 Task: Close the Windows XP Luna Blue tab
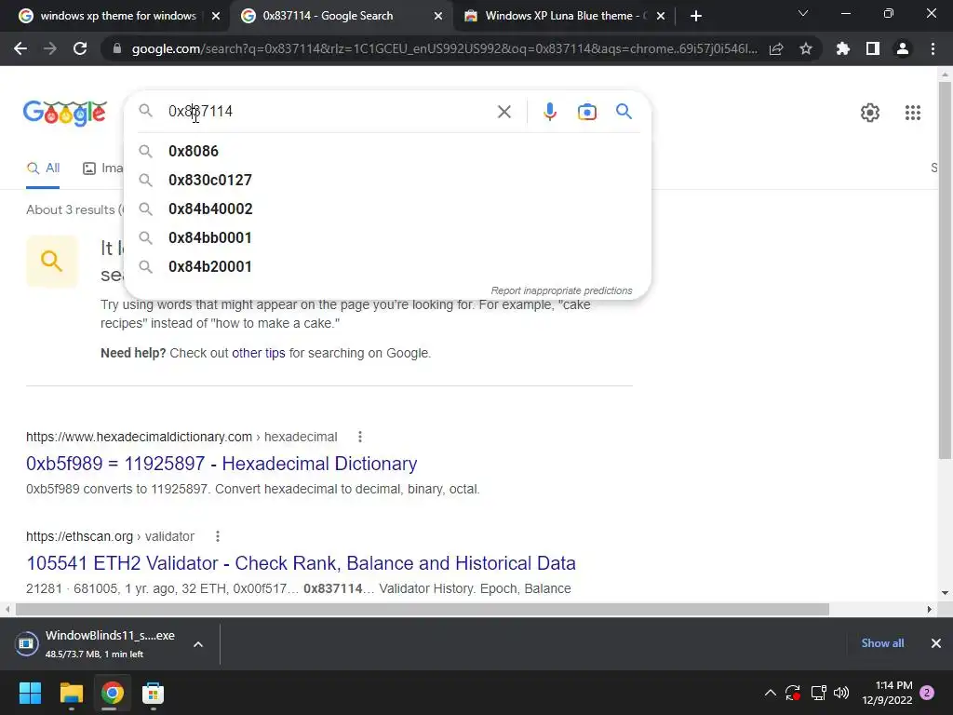pyautogui.click(x=662, y=16)
